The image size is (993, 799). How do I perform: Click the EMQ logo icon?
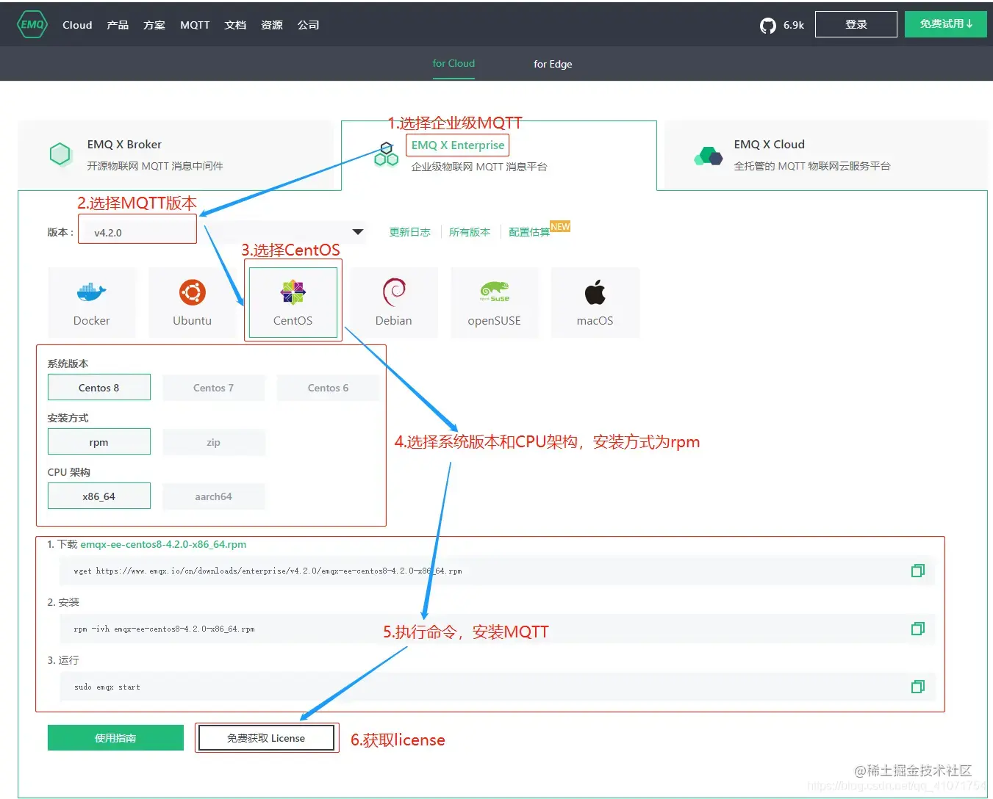tap(32, 24)
